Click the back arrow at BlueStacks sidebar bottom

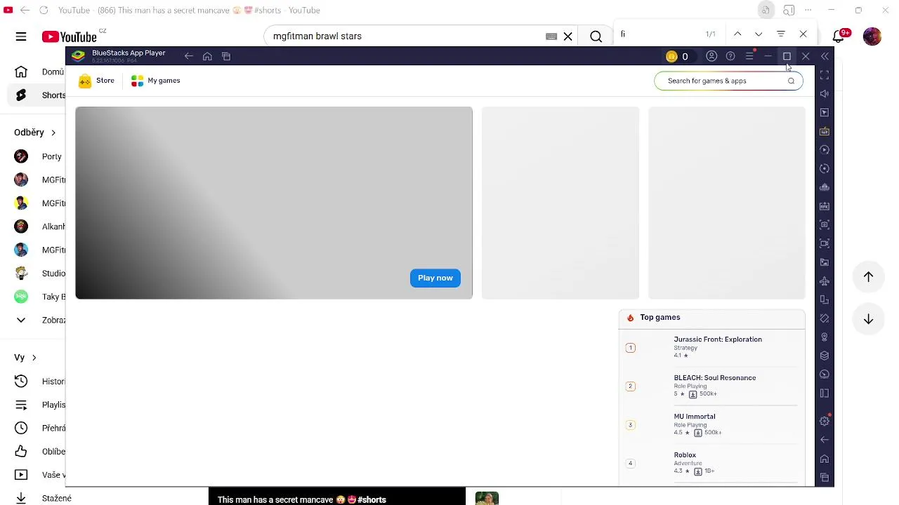(x=825, y=440)
